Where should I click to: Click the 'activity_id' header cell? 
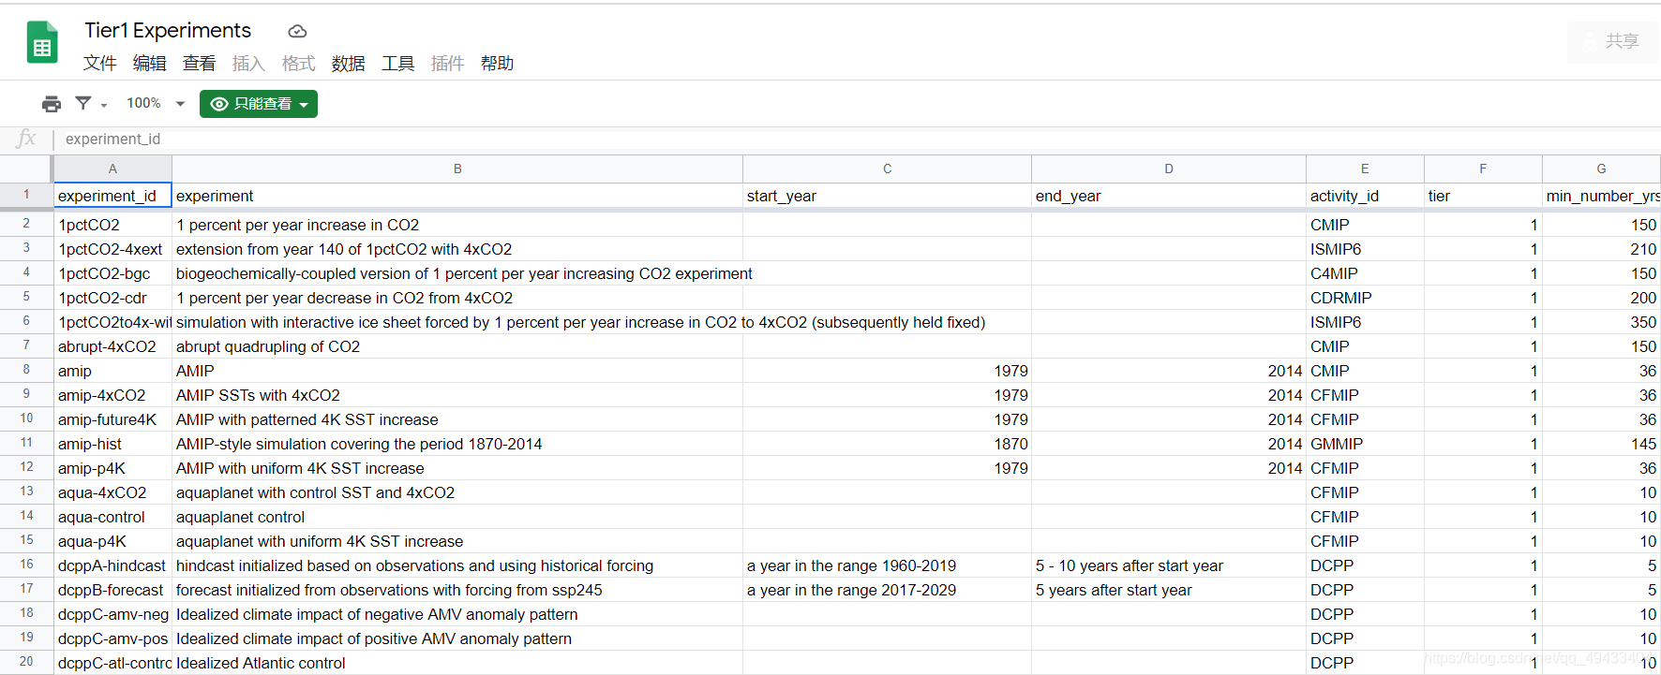coord(1365,195)
